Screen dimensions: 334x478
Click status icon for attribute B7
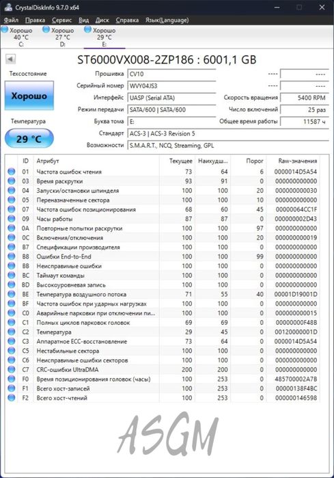pos(11,247)
